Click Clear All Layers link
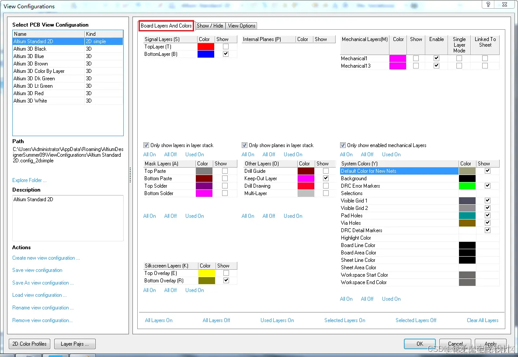518x357 pixels. [x=483, y=320]
